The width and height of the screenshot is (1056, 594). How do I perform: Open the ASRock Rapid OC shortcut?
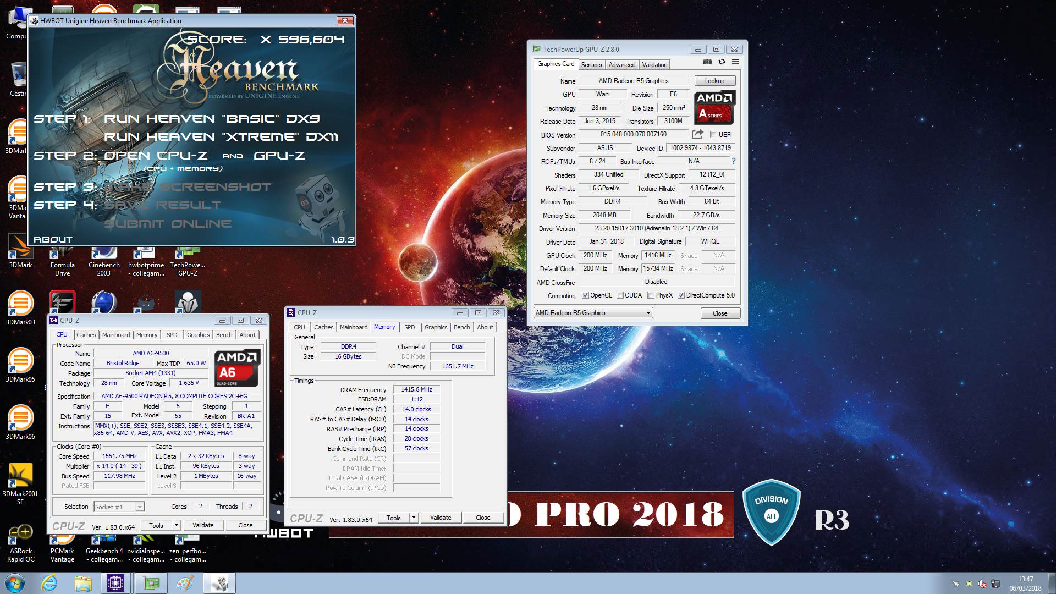(21, 543)
